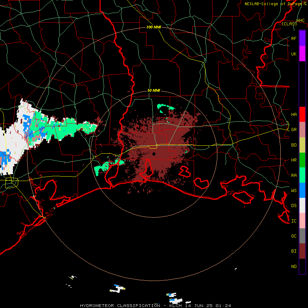
Task: Click the [CLAS] label above the legend
Action: (289, 24)
